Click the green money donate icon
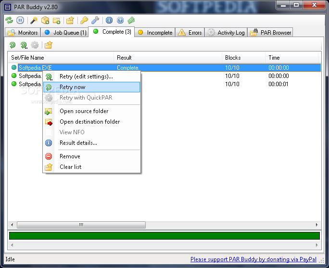This screenshot has width=329, height=268. 131,20
